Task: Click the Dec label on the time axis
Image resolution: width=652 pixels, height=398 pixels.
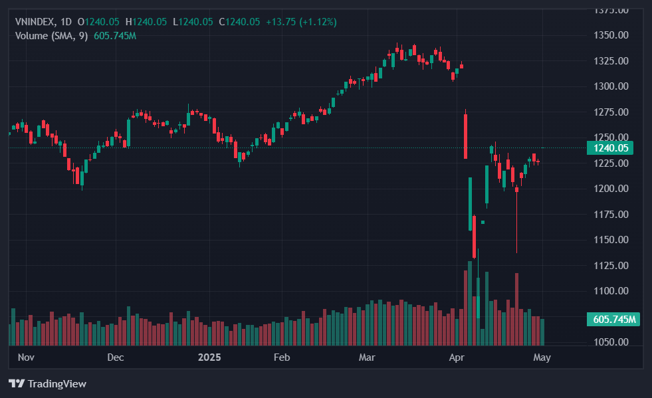Action: tap(116, 357)
